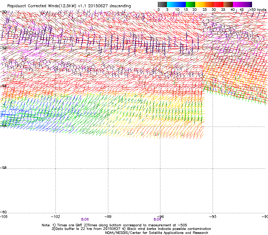The image size is (268, 235).
Task: Click the purple 8:06 time label beside -96
Action: pyautogui.click(x=157, y=219)
